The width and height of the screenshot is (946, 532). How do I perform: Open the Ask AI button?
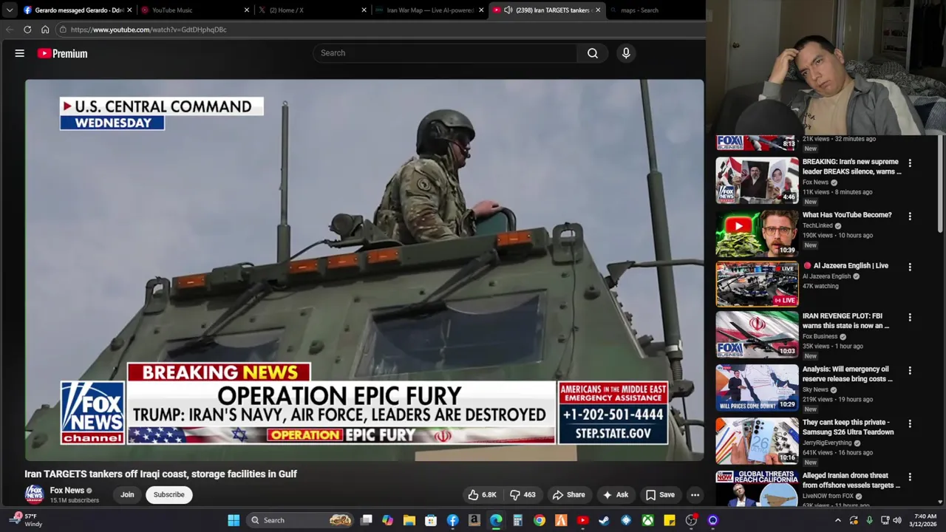tap(615, 495)
